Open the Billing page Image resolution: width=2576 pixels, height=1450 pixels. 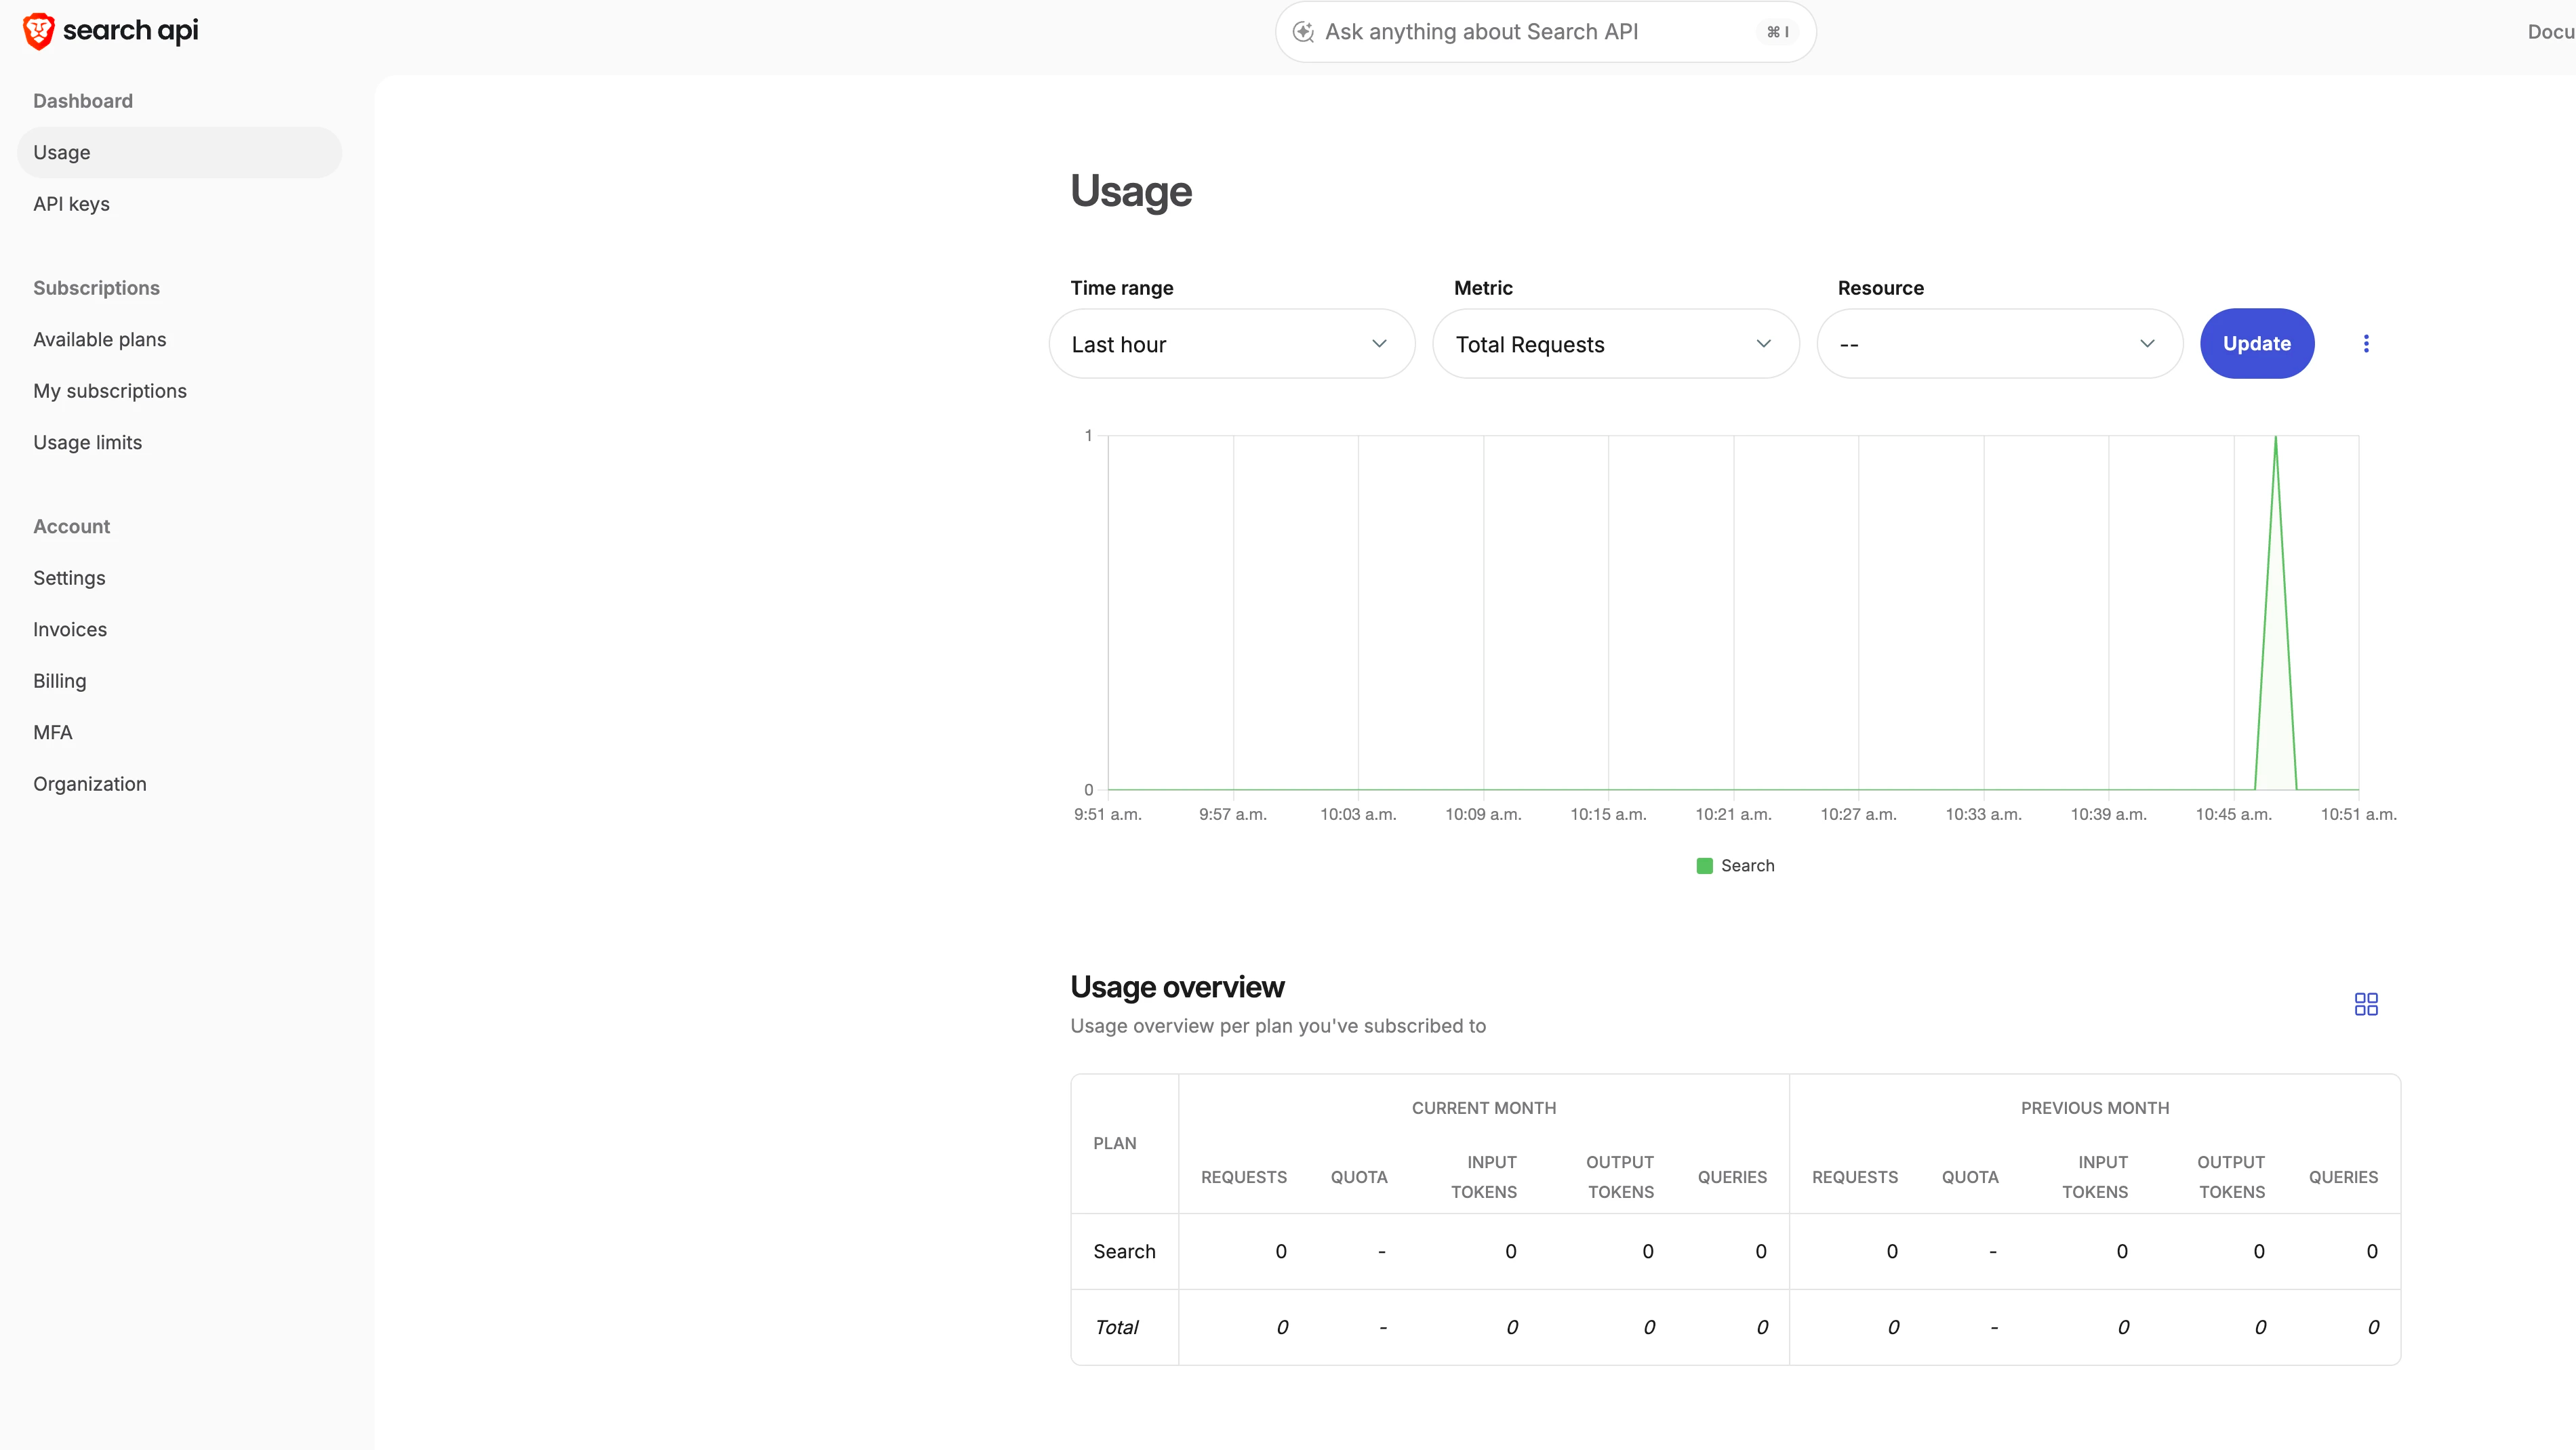(x=59, y=680)
